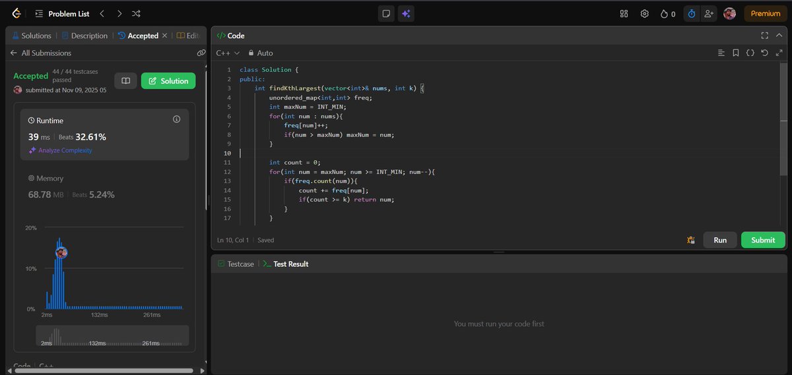Select the Memory stats card
Screen dimensions: 792x375
click(105, 187)
